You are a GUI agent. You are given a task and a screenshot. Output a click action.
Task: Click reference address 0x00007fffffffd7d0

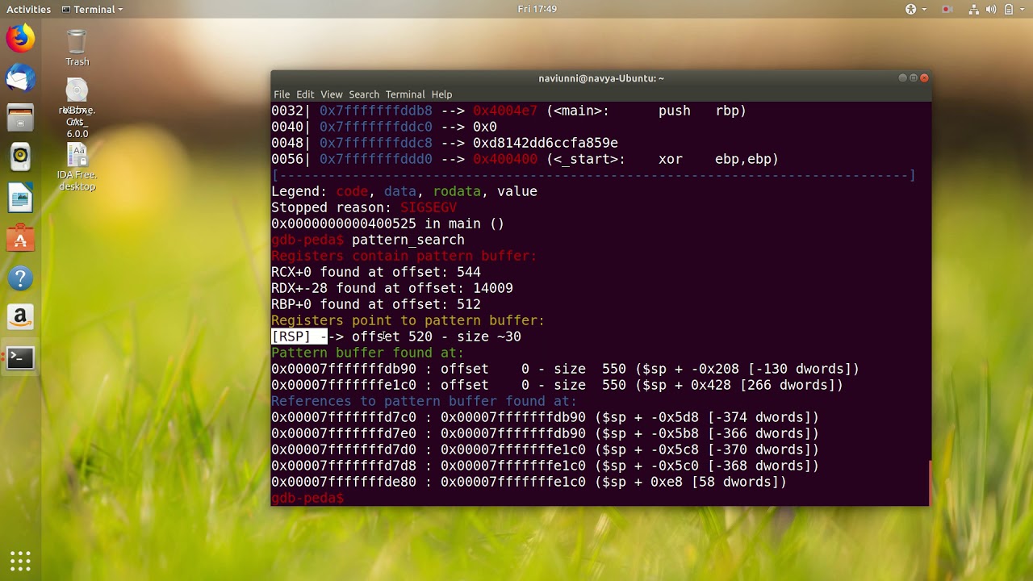(x=344, y=449)
